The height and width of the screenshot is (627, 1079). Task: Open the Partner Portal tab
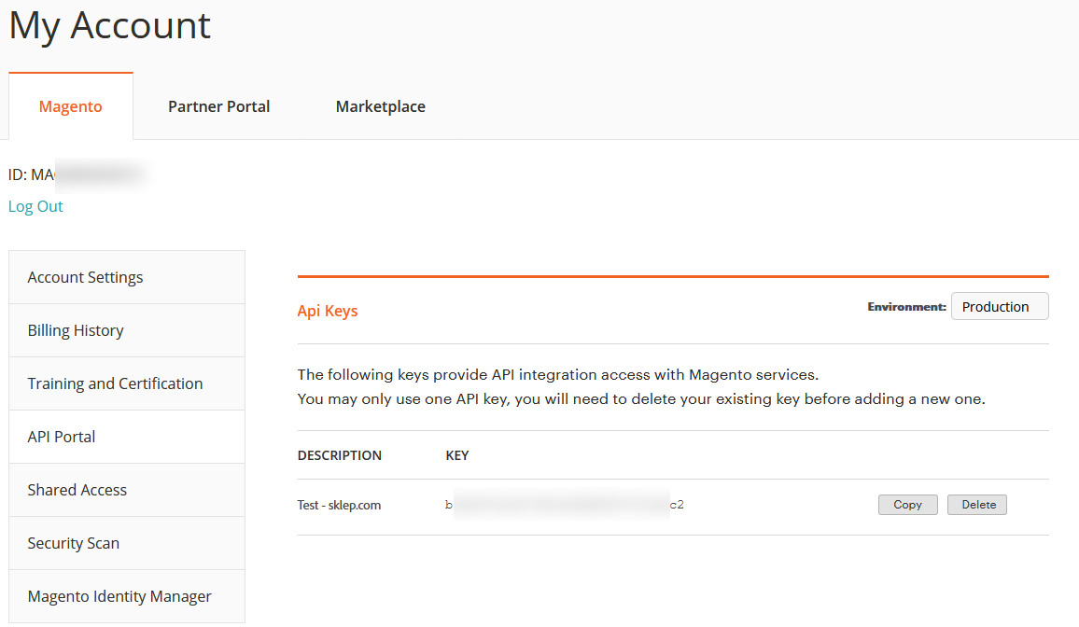[218, 106]
